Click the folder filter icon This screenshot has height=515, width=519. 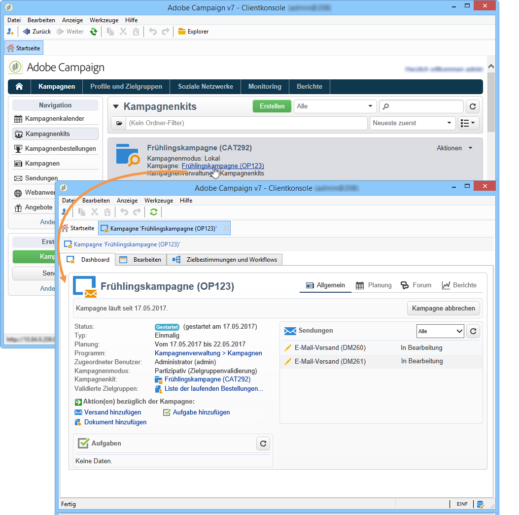pyautogui.click(x=119, y=123)
